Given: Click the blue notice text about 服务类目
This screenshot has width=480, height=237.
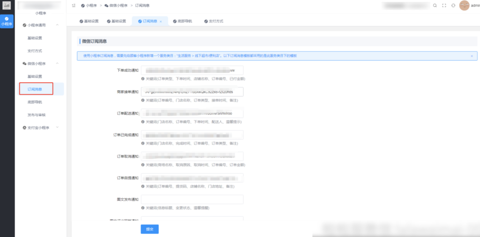Looking at the screenshot, I should tap(190, 56).
